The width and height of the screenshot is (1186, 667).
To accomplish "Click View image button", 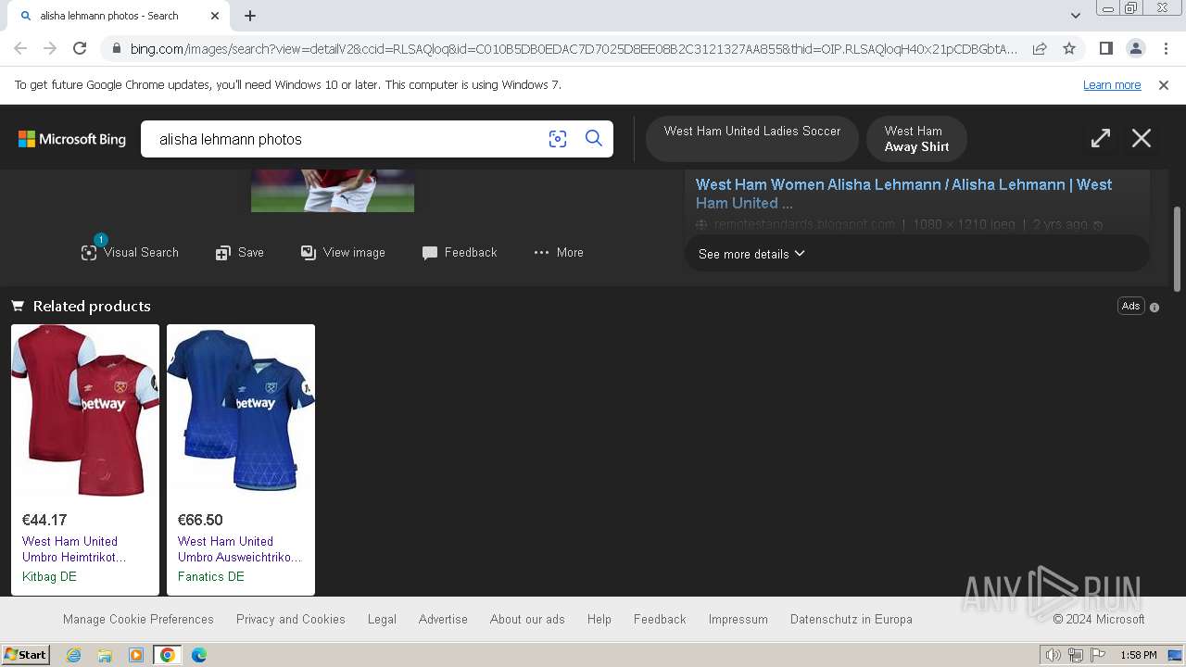I will (343, 252).
